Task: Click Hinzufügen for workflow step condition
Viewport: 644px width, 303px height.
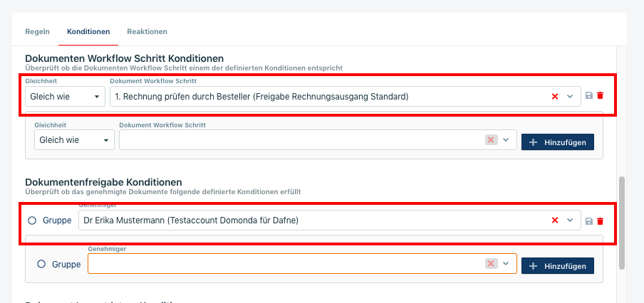Action: coord(558,142)
